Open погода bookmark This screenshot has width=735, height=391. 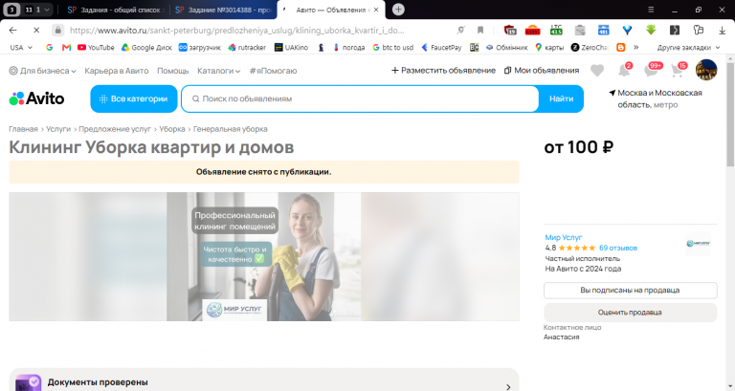pos(348,47)
